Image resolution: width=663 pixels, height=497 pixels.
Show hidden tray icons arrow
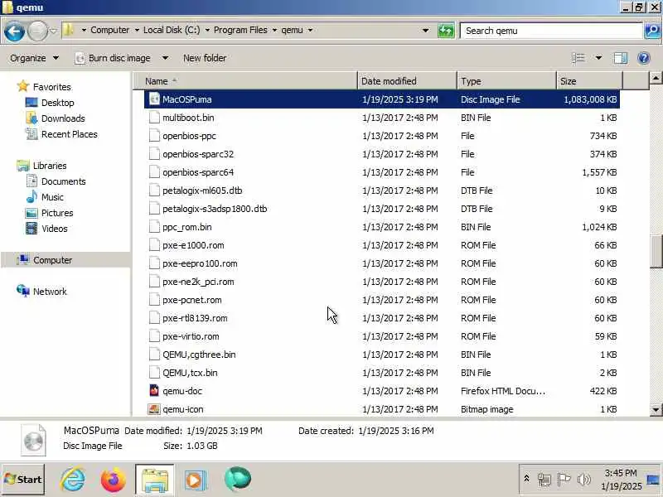(527, 479)
